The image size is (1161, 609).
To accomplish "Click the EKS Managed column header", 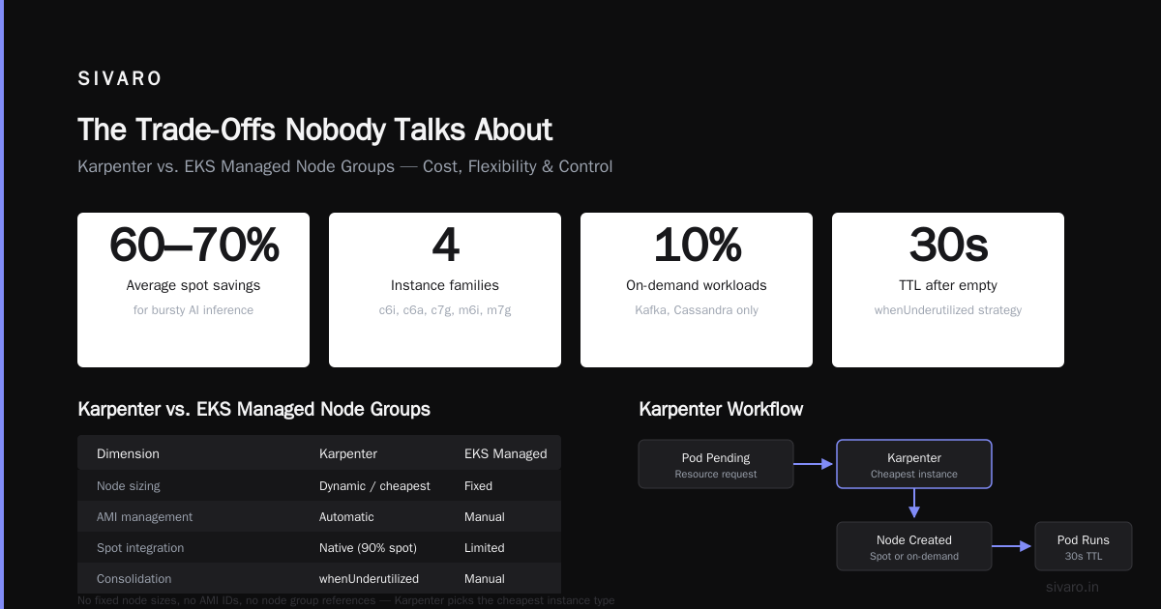I will pos(505,453).
